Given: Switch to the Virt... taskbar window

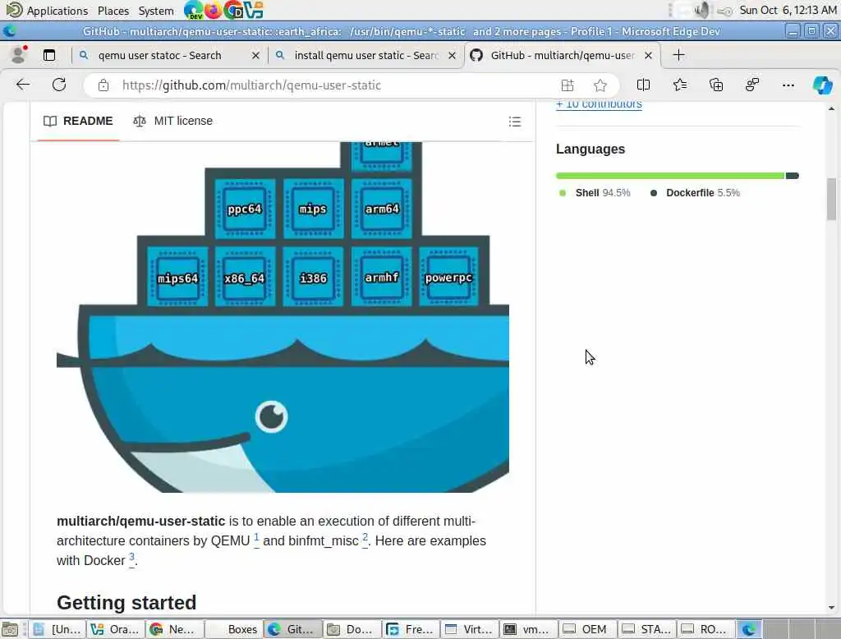Looking at the screenshot, I should [470, 629].
